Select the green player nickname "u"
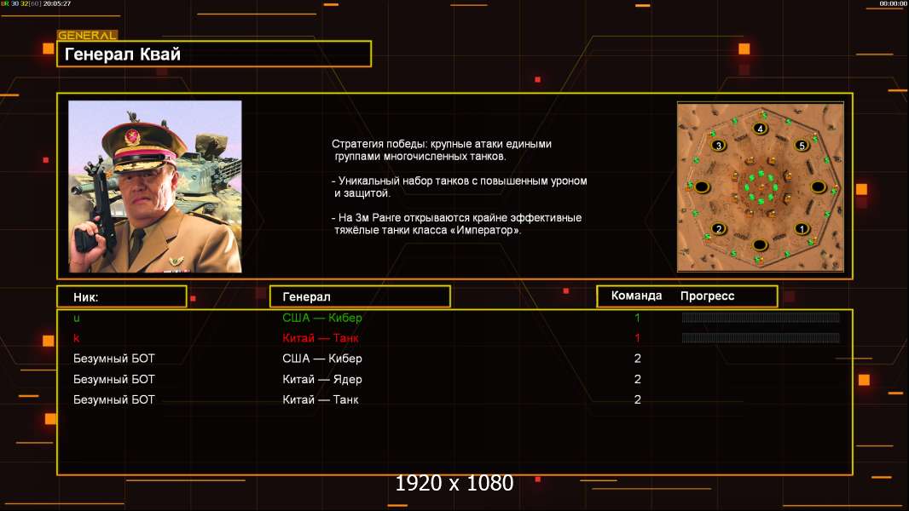The height and width of the screenshot is (511, 909). [x=77, y=319]
